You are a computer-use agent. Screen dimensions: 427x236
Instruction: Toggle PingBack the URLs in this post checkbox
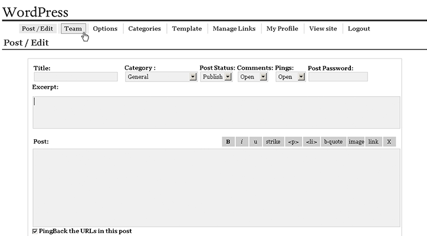point(35,231)
